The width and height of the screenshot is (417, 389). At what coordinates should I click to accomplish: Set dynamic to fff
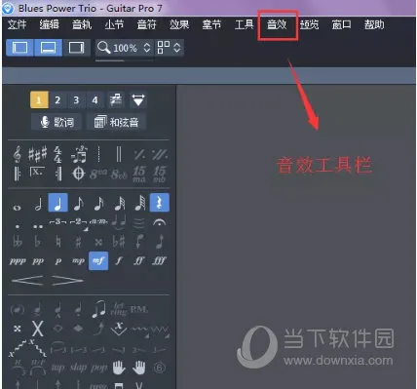(160, 260)
